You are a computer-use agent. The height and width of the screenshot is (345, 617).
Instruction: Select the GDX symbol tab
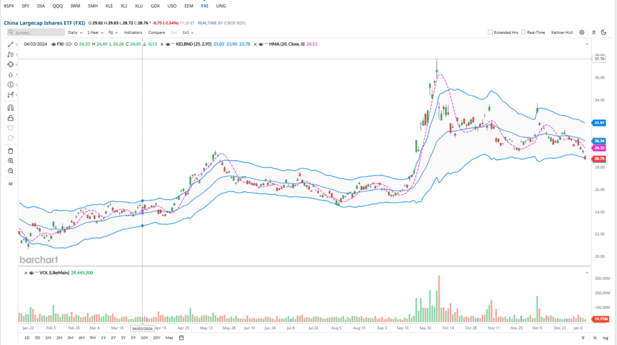click(155, 5)
